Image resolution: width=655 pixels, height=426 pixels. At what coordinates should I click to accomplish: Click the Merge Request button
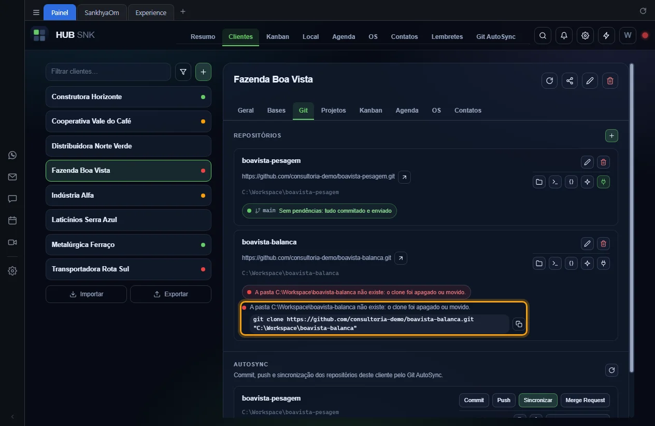click(x=585, y=400)
